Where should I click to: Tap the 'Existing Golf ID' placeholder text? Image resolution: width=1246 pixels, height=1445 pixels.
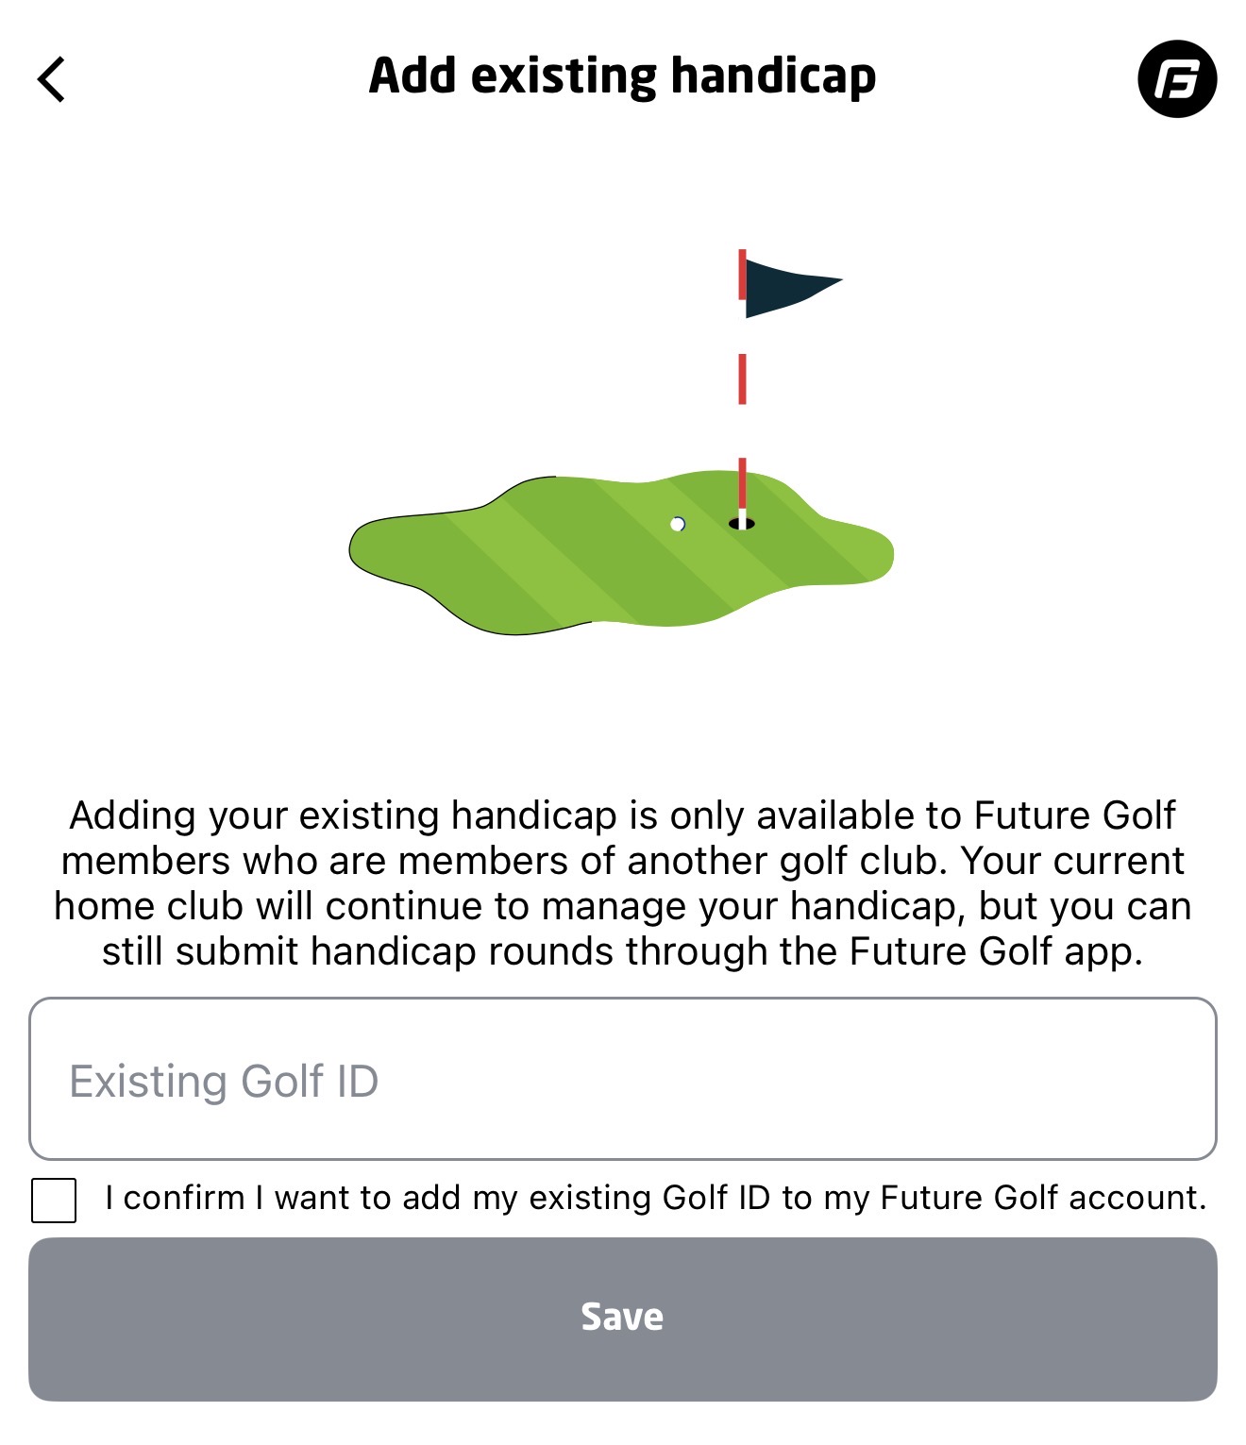tap(224, 1081)
